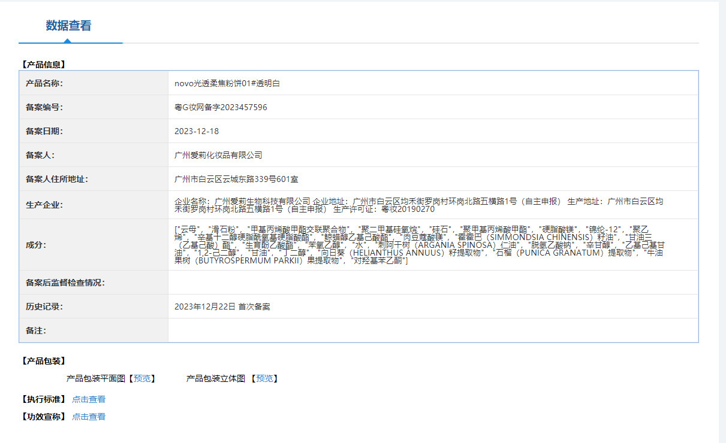Click the 产品包装立体图 label
726x443 pixels.
click(x=216, y=378)
